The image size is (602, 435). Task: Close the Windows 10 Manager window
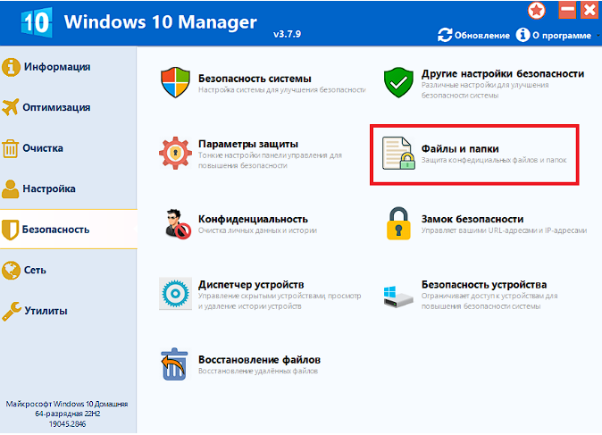point(589,10)
